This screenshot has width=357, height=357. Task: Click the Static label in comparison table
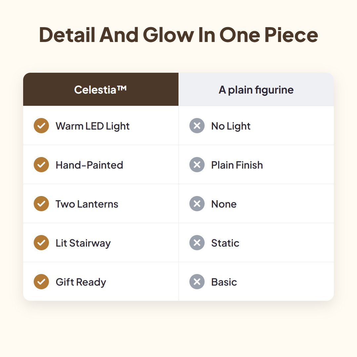(x=225, y=243)
